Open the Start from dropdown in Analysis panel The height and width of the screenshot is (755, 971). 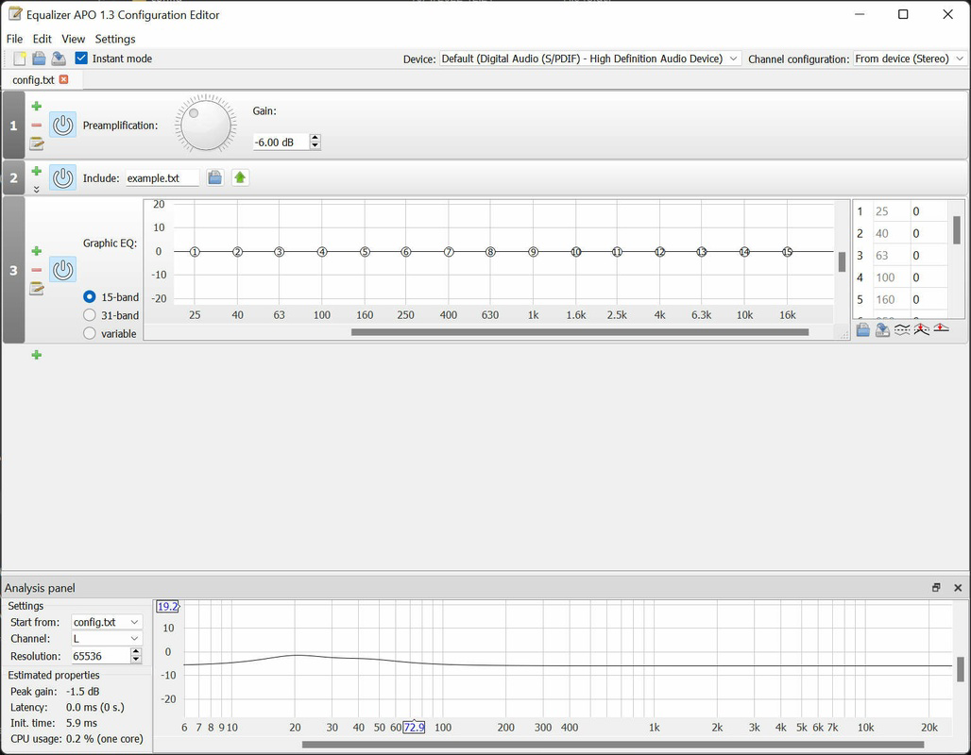[107, 622]
